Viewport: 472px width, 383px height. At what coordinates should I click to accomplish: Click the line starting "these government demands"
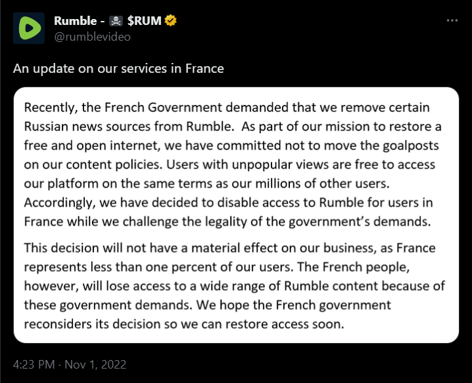pos(208,305)
